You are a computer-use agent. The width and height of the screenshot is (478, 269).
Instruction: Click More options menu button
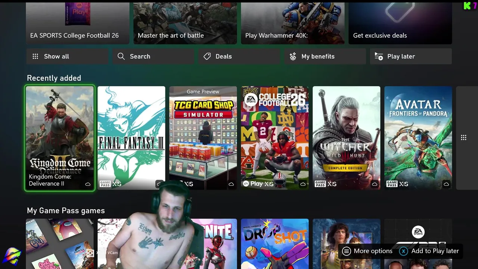[367, 251]
